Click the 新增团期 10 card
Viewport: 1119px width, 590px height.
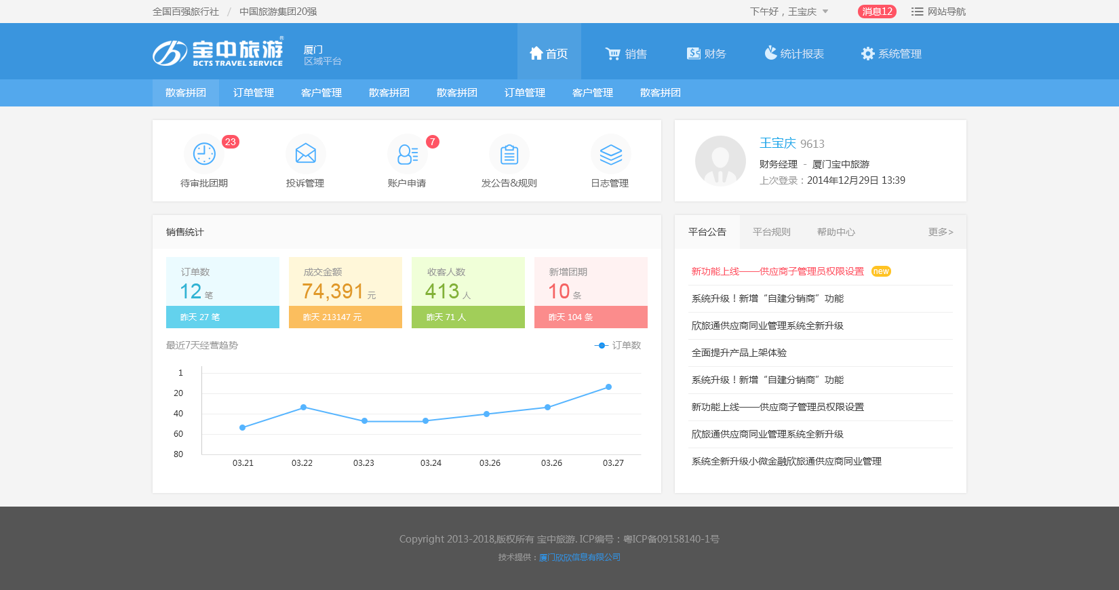pos(591,292)
